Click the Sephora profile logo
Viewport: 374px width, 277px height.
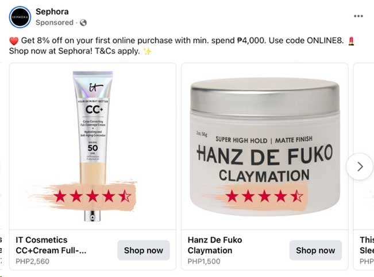tap(19, 17)
